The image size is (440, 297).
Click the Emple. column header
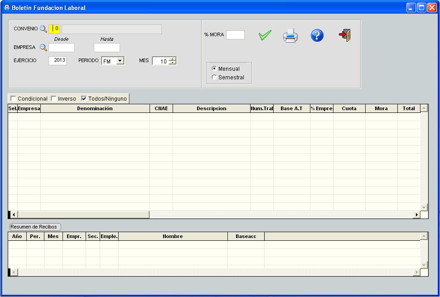109,236
